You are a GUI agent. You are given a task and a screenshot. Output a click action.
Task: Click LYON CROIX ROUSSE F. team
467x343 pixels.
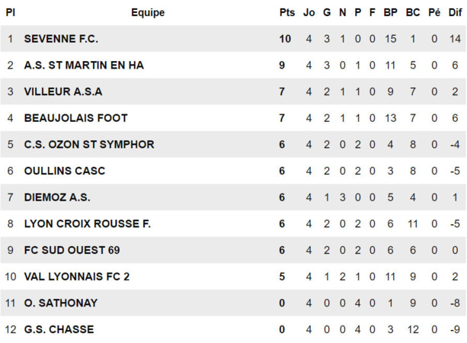pyautogui.click(x=88, y=223)
